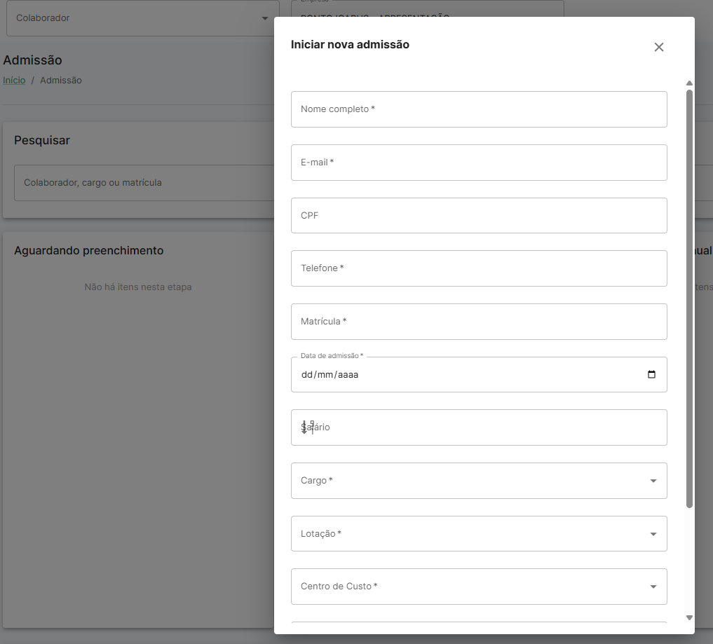713x644 pixels.
Task: Click the CPF field
Action: click(479, 215)
